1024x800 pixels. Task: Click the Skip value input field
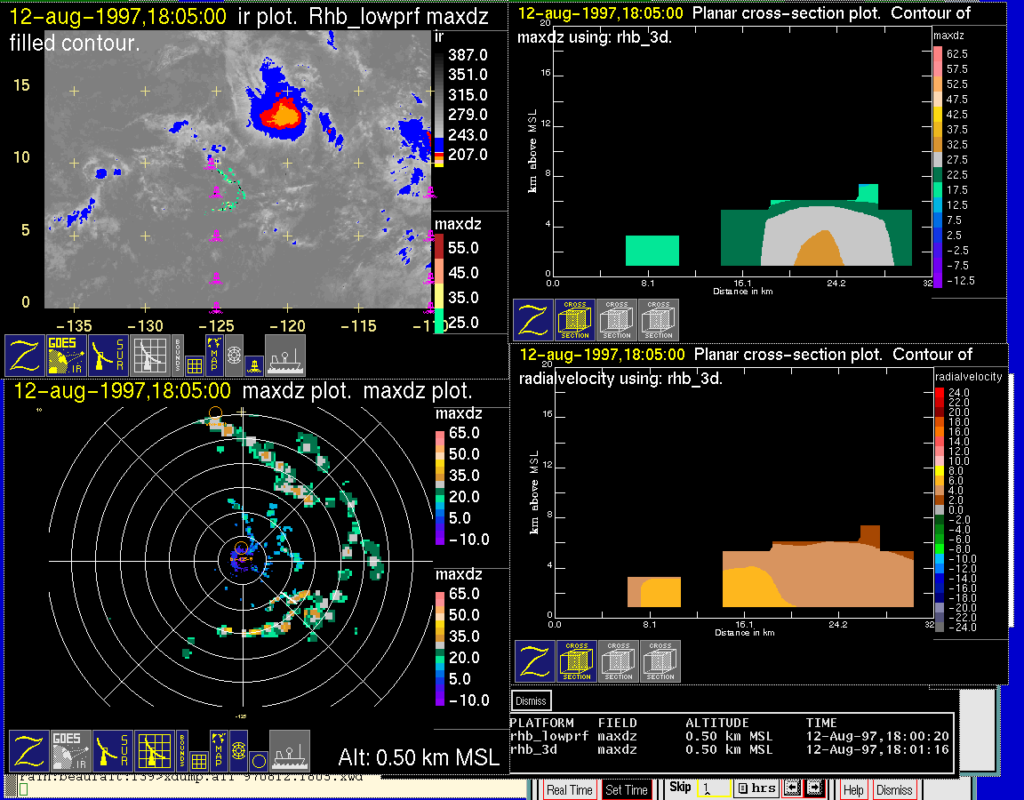[713, 789]
